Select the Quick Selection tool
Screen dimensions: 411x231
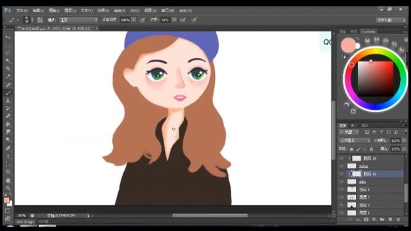8,61
